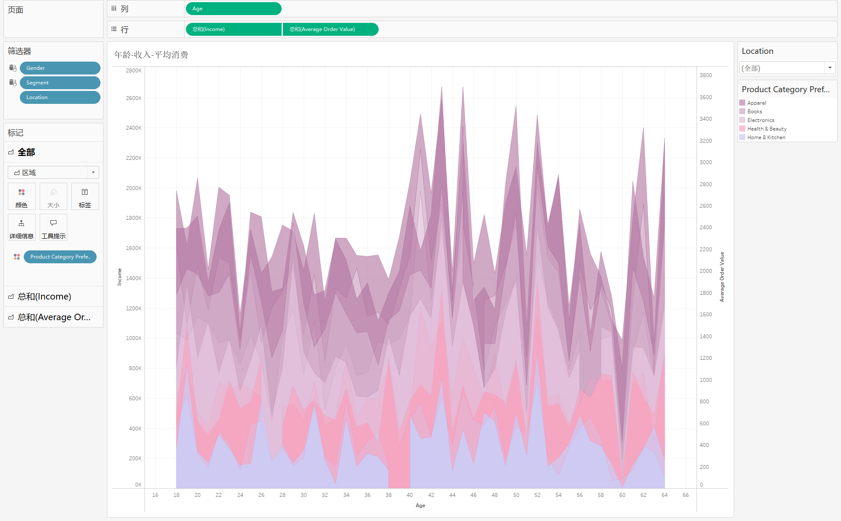Select the 全部 marks card tab

click(x=26, y=152)
